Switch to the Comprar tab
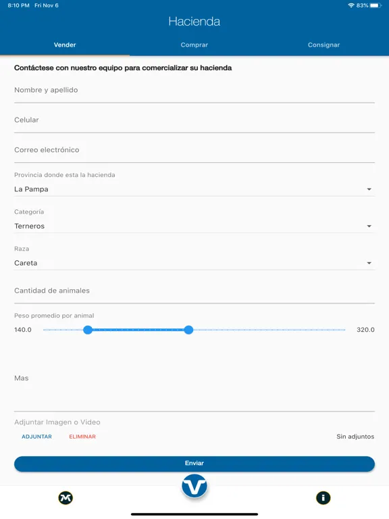The image size is (389, 519). pyautogui.click(x=194, y=45)
